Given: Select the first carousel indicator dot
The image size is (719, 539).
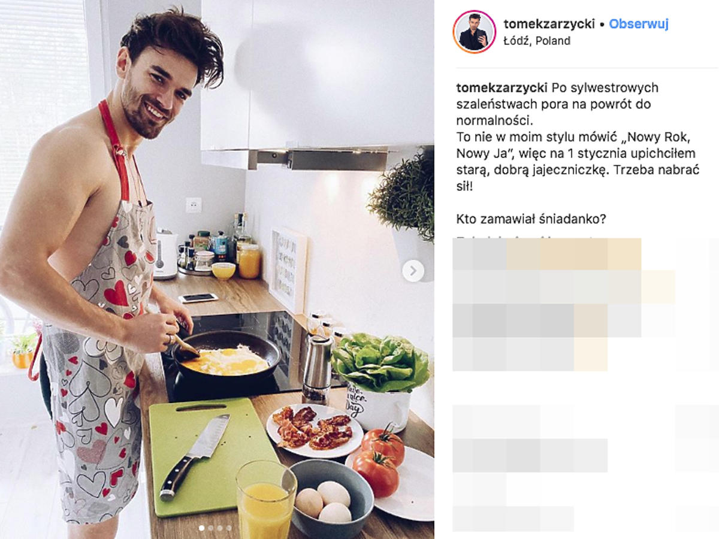Looking at the screenshot, I should click(201, 528).
